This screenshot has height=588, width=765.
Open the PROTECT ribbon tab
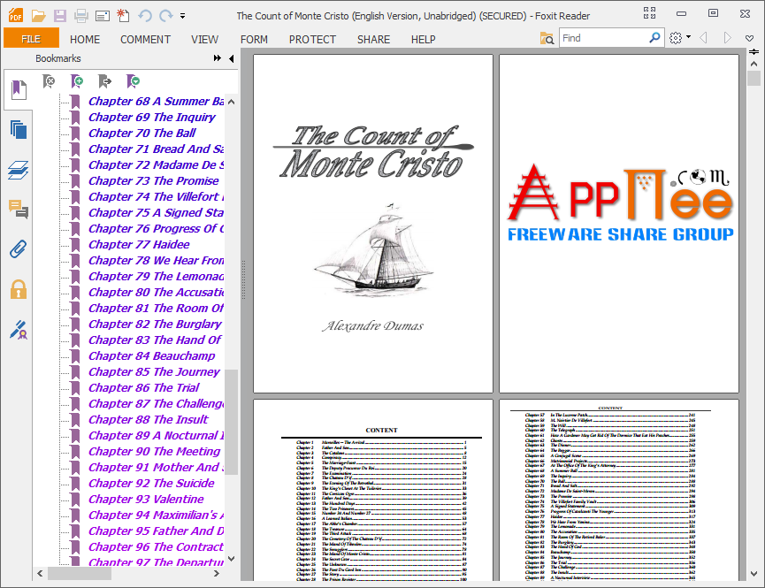(312, 39)
